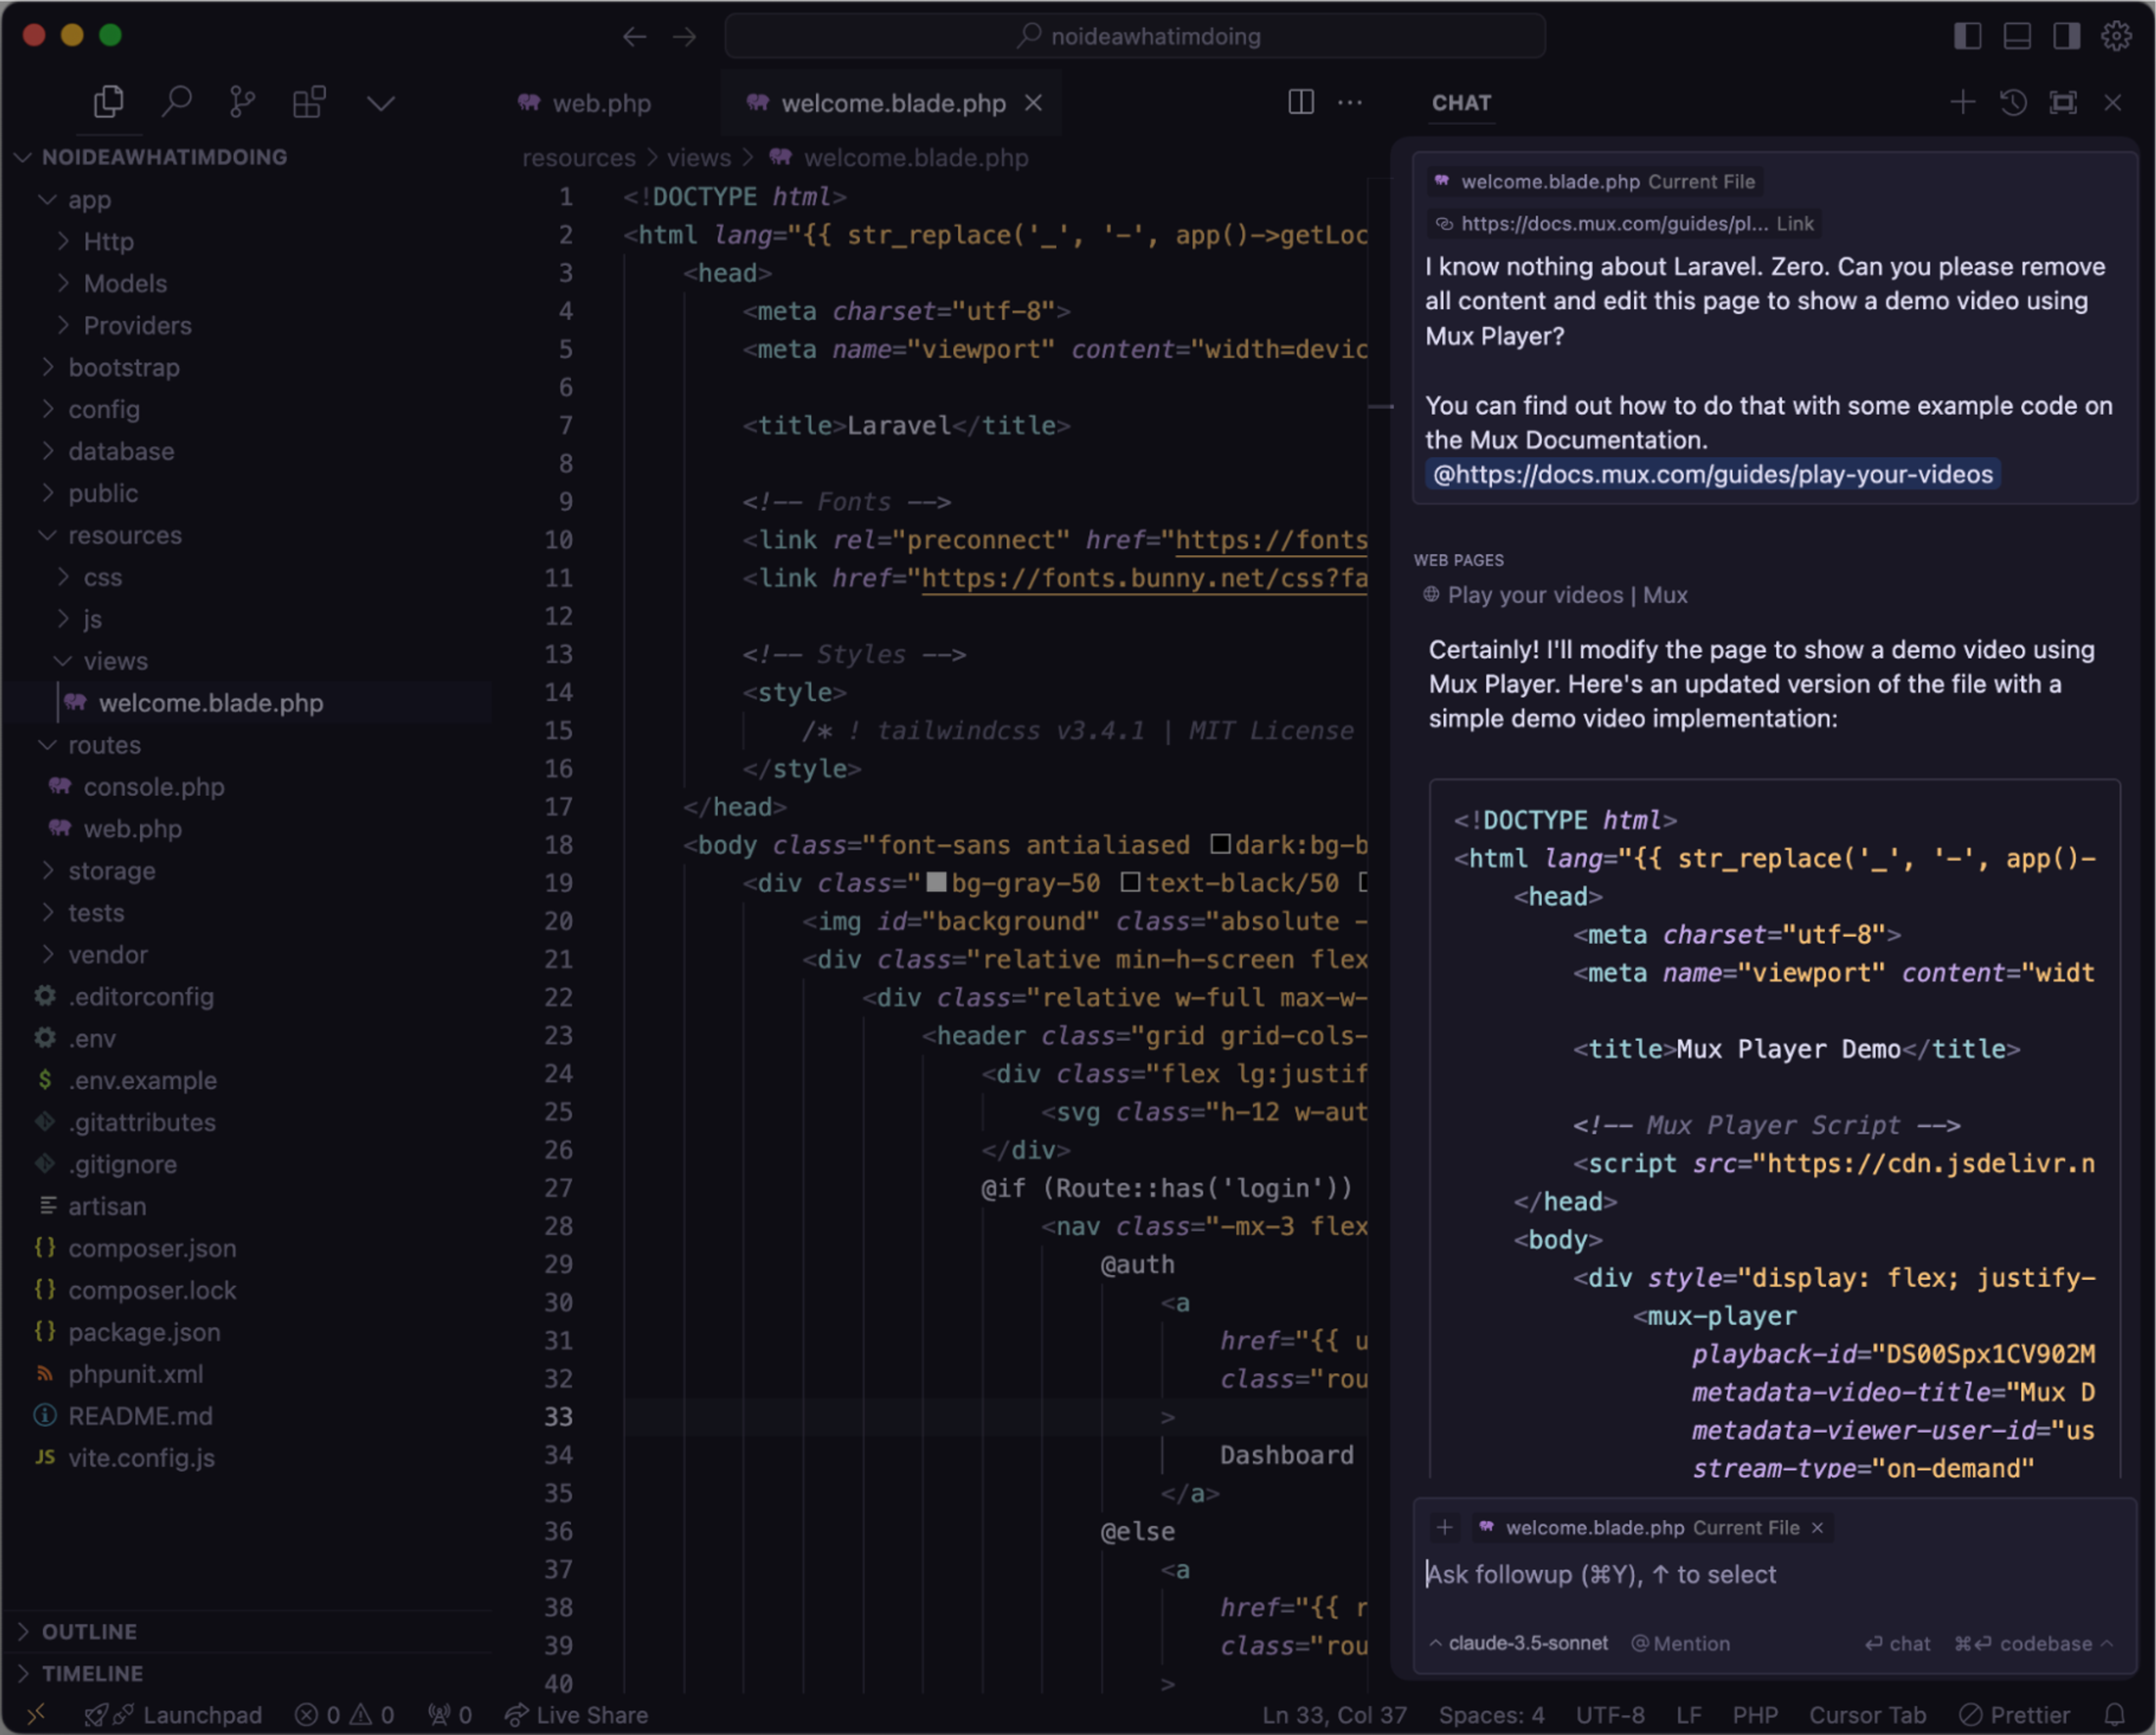Open settings gear in title bar
Viewport: 2156px width, 1735px height.
[2116, 36]
